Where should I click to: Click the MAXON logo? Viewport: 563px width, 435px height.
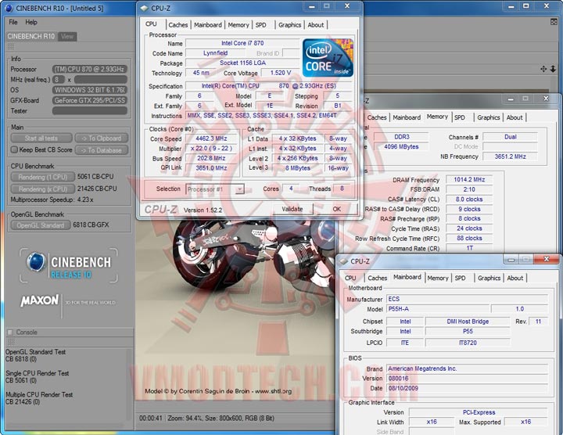tap(40, 300)
